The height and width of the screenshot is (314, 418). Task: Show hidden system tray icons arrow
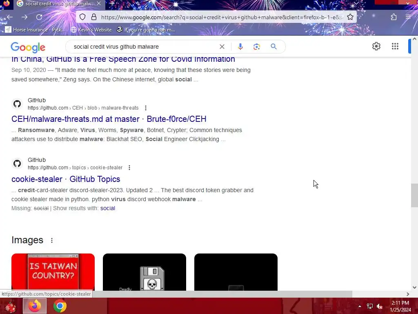[360, 306]
